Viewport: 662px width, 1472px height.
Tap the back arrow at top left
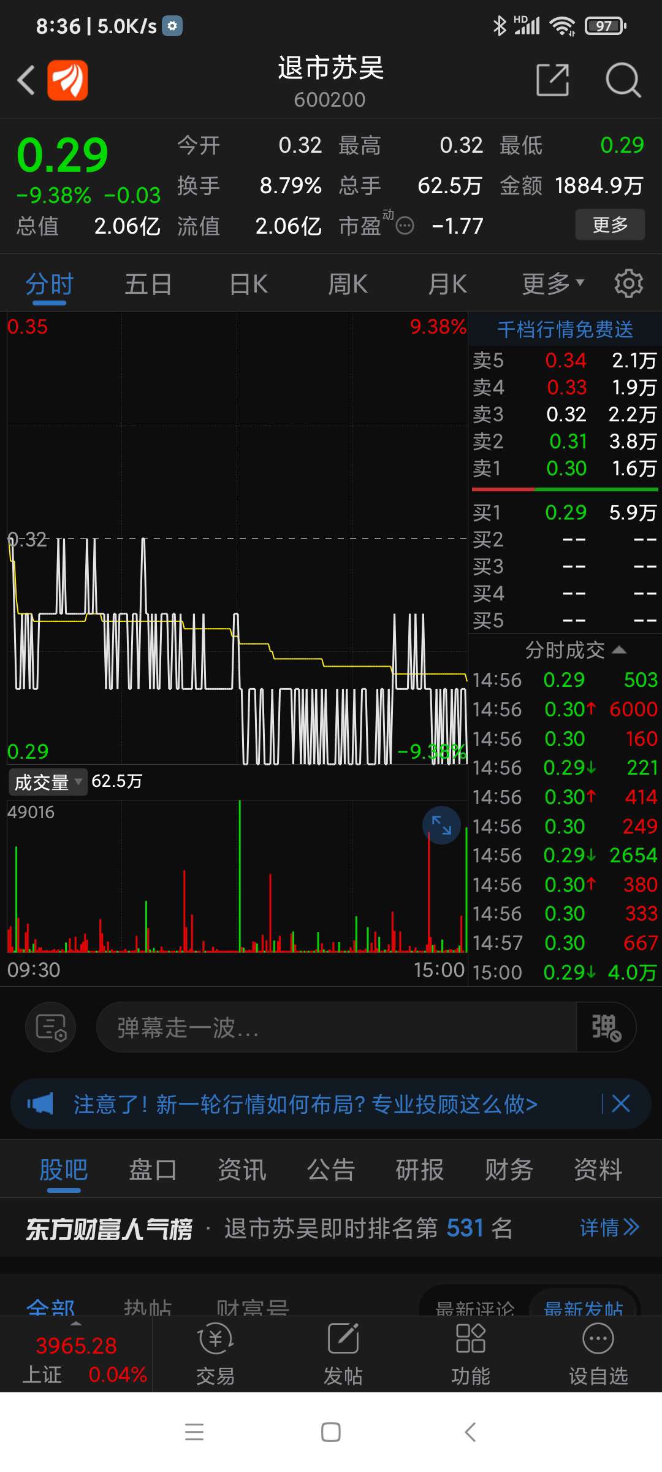click(x=26, y=80)
